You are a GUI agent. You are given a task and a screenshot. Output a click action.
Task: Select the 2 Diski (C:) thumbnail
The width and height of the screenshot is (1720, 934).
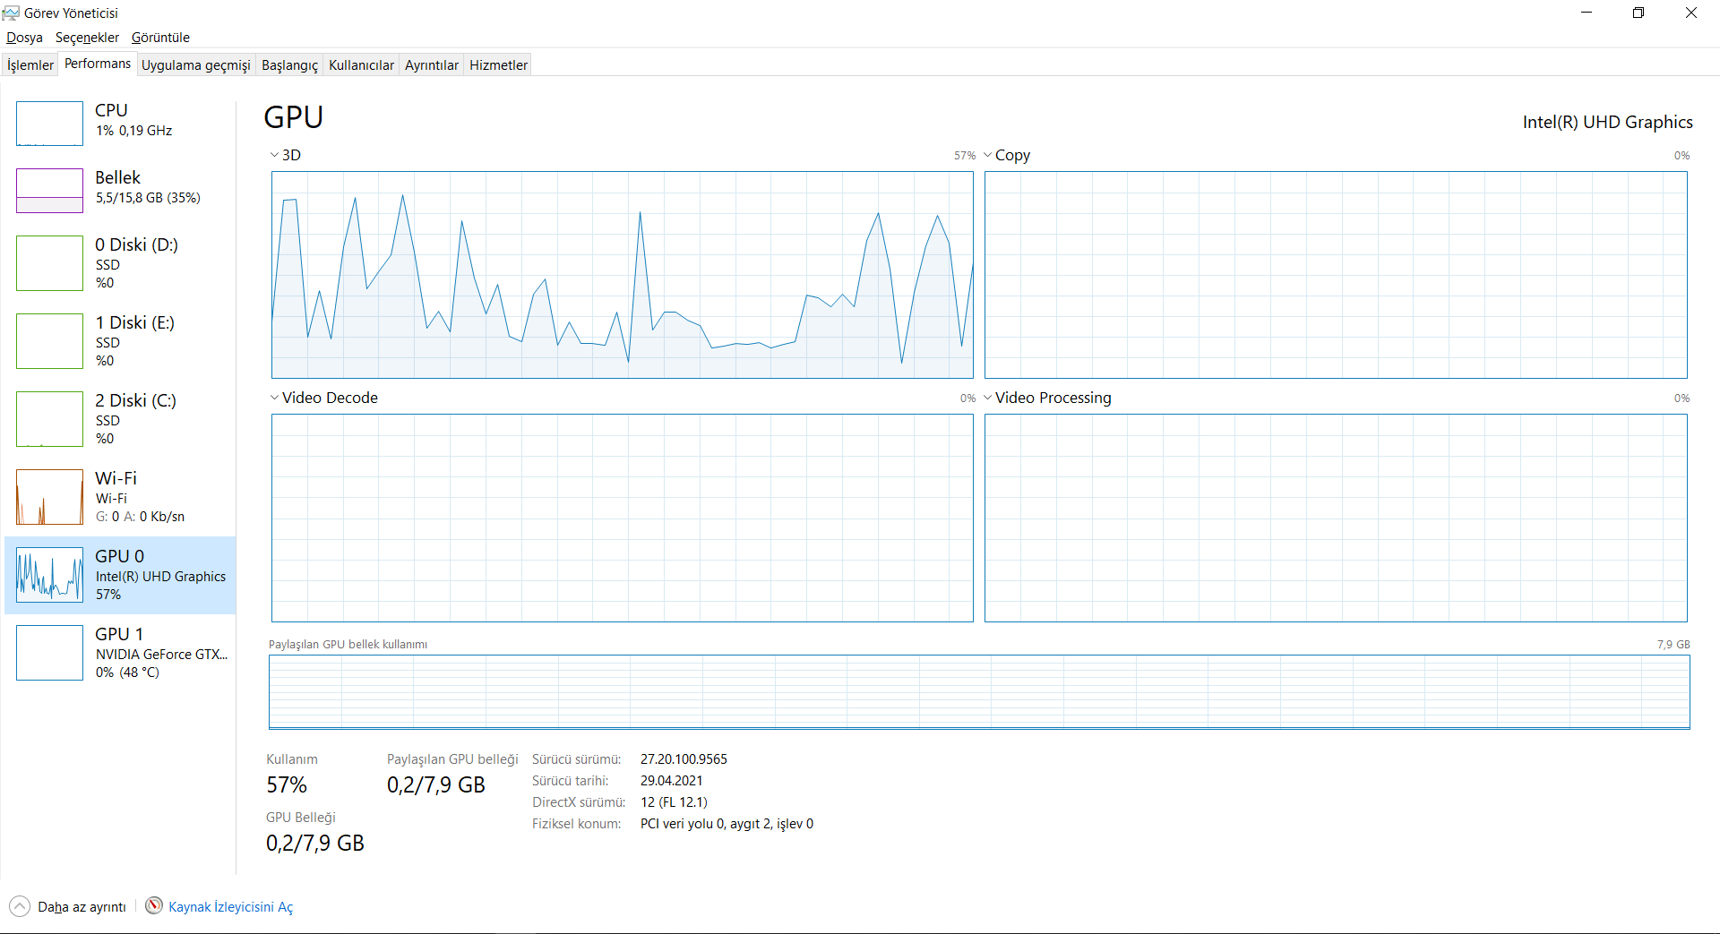49,419
